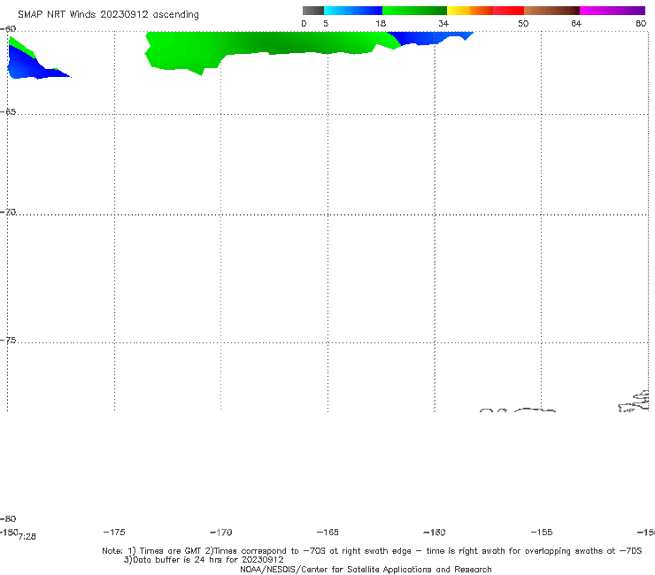Click the -65 latitude axis label
This screenshot has width=655, height=575.
click(8, 112)
